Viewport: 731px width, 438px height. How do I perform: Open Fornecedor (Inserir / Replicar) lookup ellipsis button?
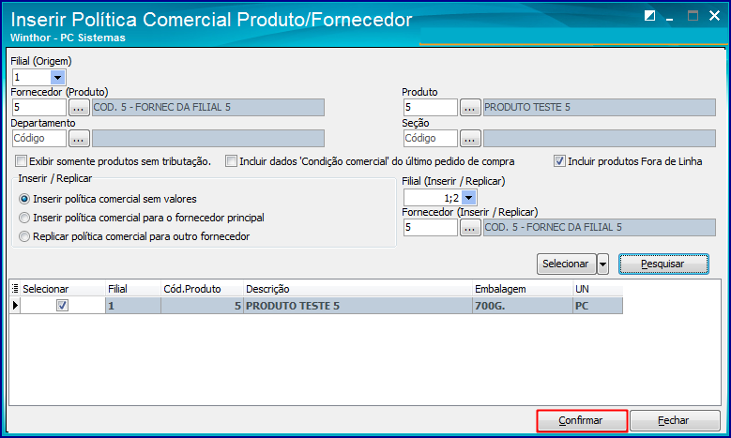click(470, 228)
